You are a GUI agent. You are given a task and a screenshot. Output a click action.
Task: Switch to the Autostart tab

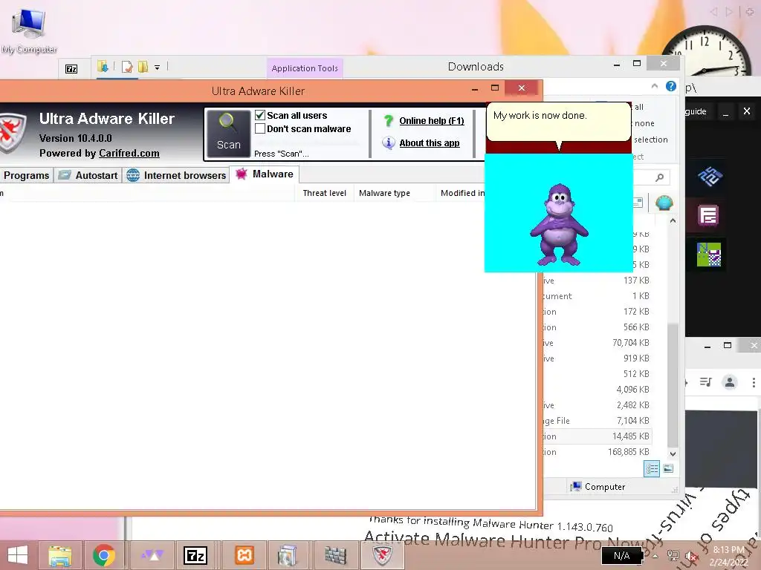pos(88,175)
